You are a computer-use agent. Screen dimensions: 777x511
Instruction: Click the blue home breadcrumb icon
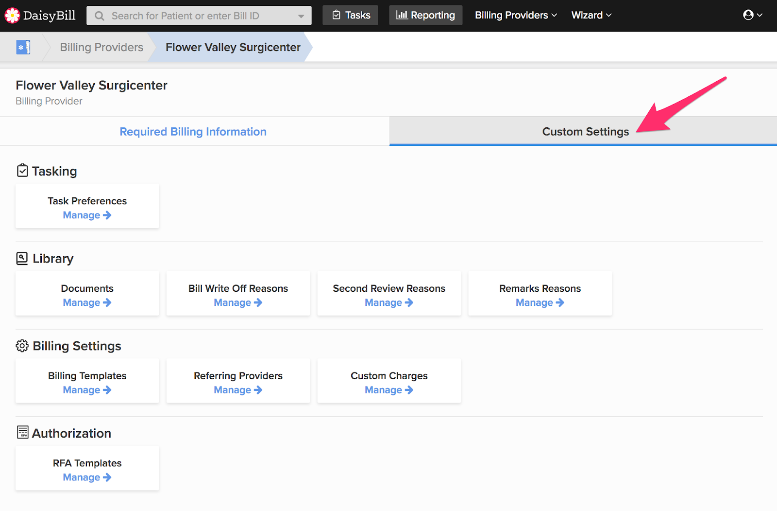23,47
